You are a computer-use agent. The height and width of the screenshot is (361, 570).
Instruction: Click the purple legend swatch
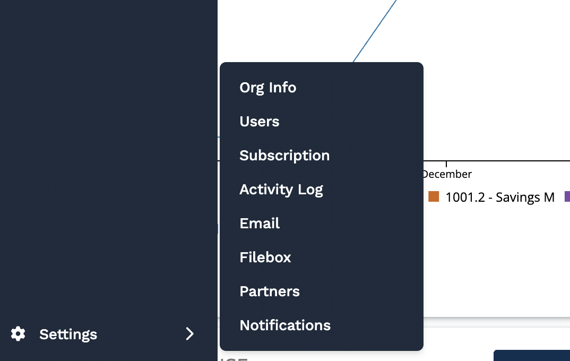click(x=567, y=197)
